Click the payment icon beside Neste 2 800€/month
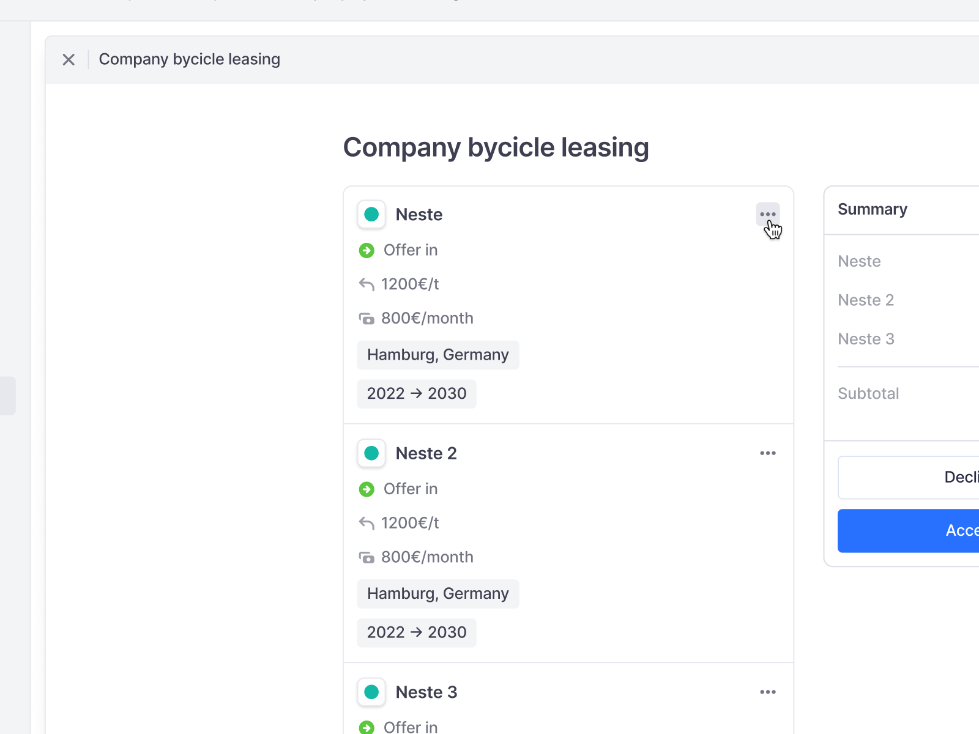 coord(367,557)
